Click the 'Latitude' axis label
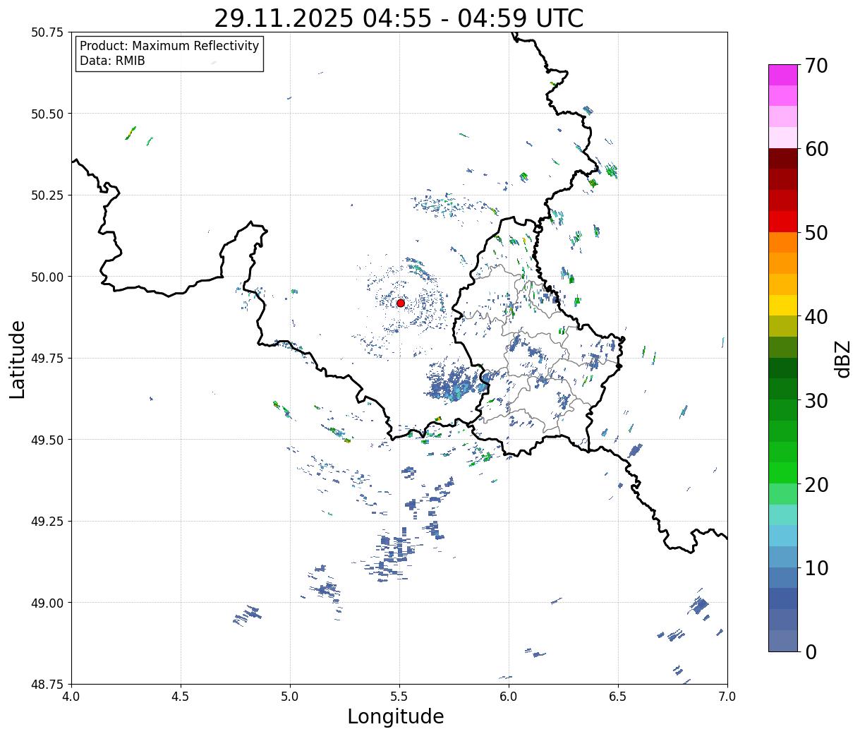 (x=18, y=359)
